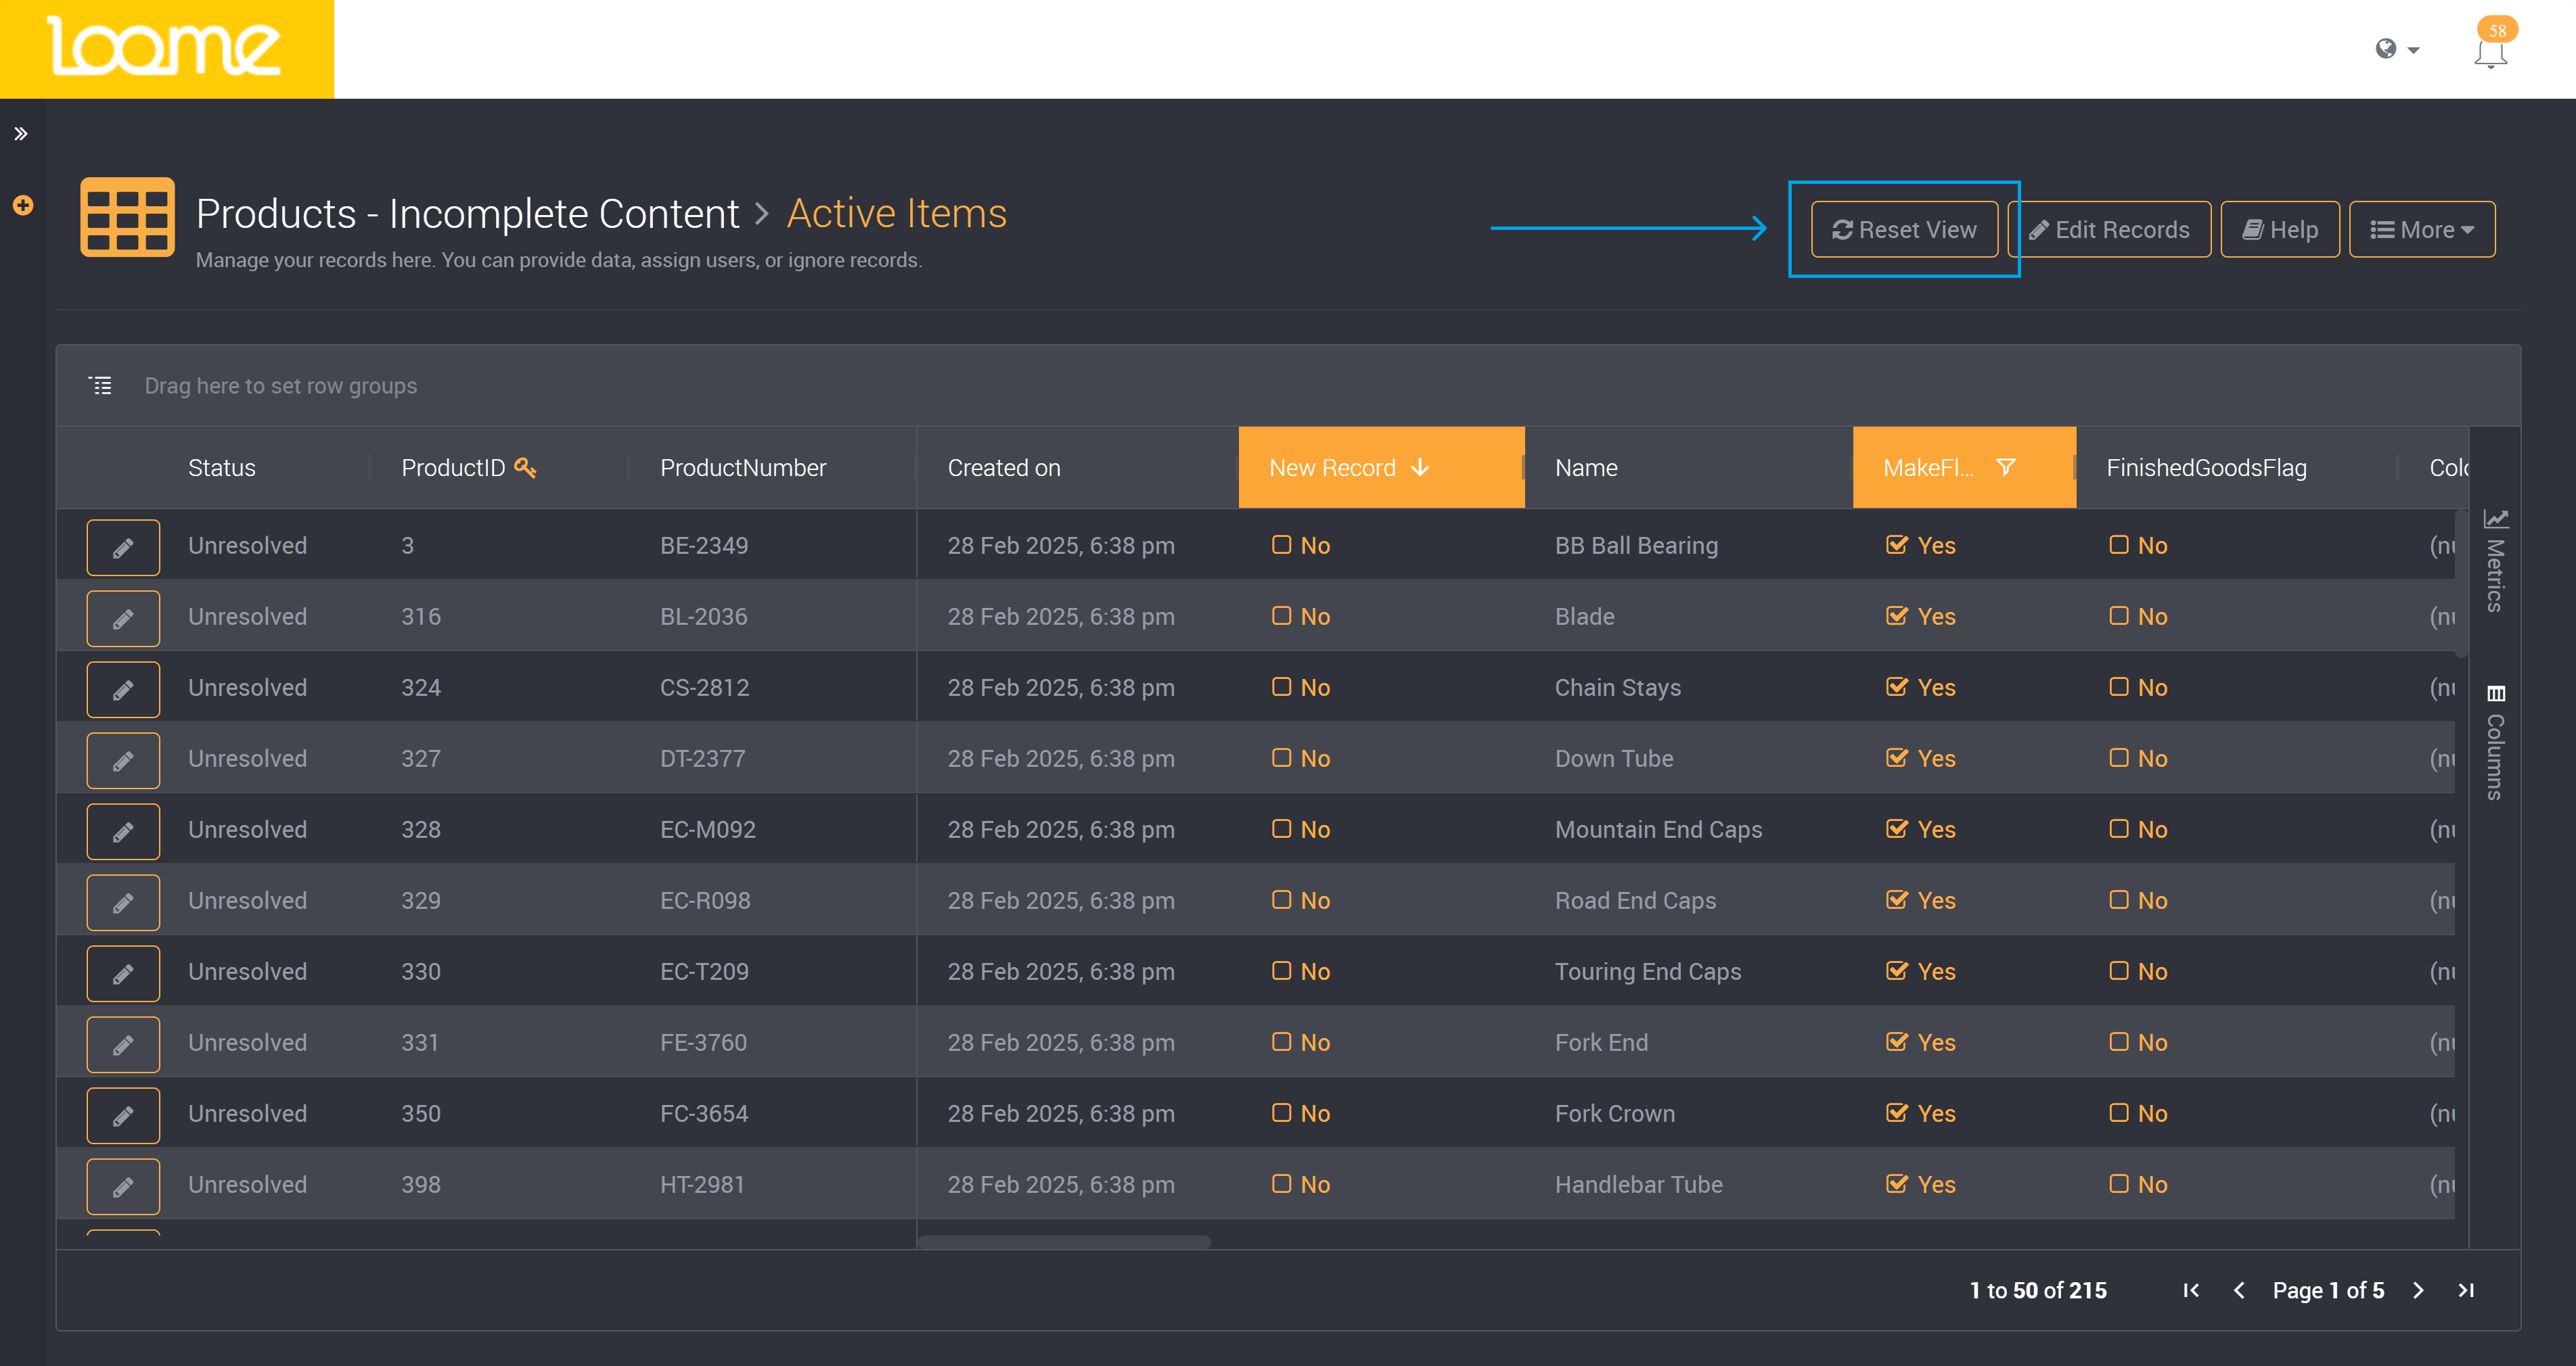The height and width of the screenshot is (1366, 2576).
Task: Toggle MakeFlag checkbox for Mountain End Caps
Action: pyautogui.click(x=1896, y=828)
